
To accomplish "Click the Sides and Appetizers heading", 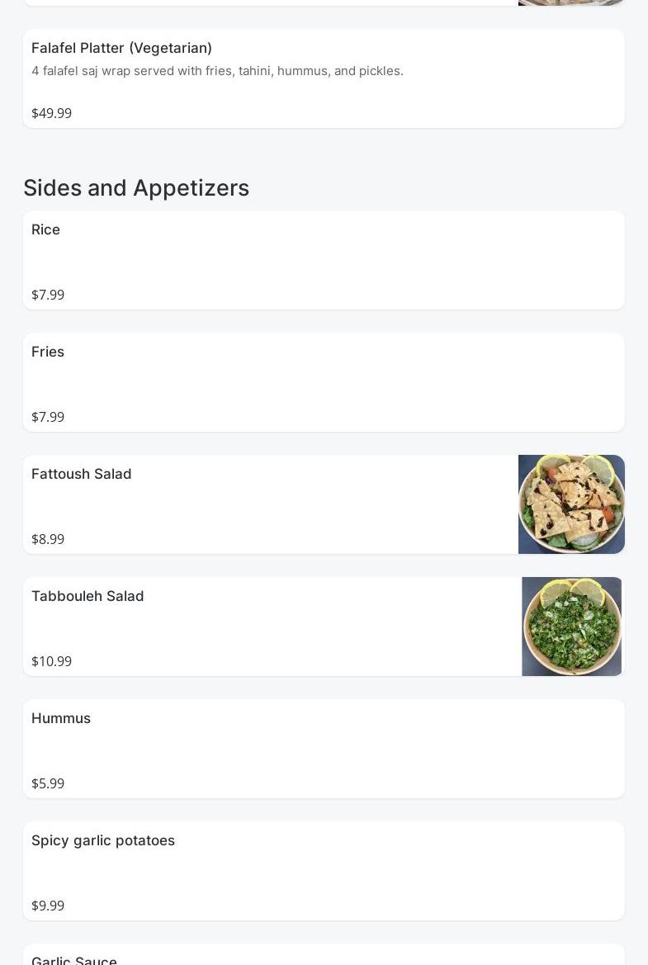I will pyautogui.click(x=136, y=188).
